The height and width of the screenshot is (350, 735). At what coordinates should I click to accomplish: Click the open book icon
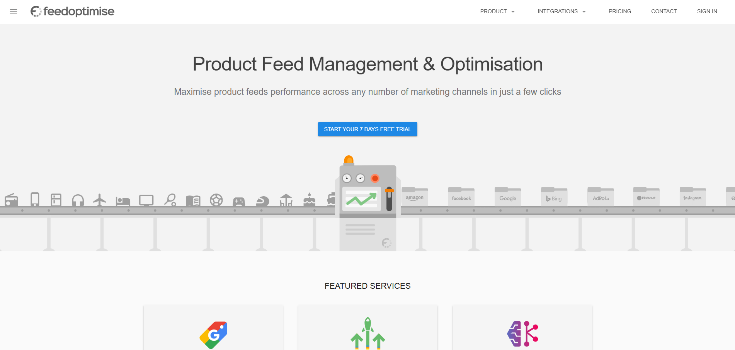point(193,201)
